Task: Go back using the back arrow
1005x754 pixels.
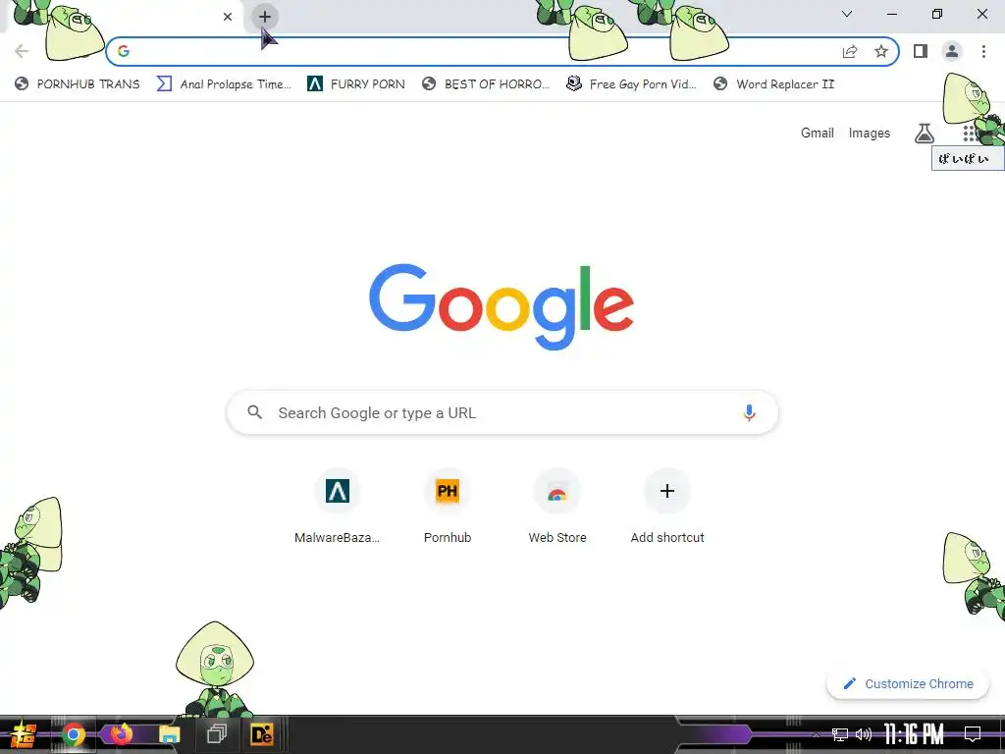Action: 22,51
